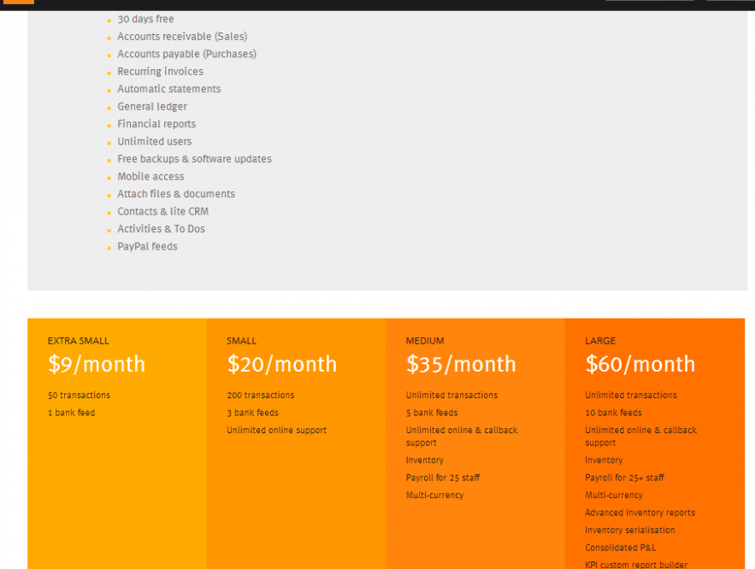Open the Automatic statements feature
Image resolution: width=755 pixels, height=569 pixels.
169,89
